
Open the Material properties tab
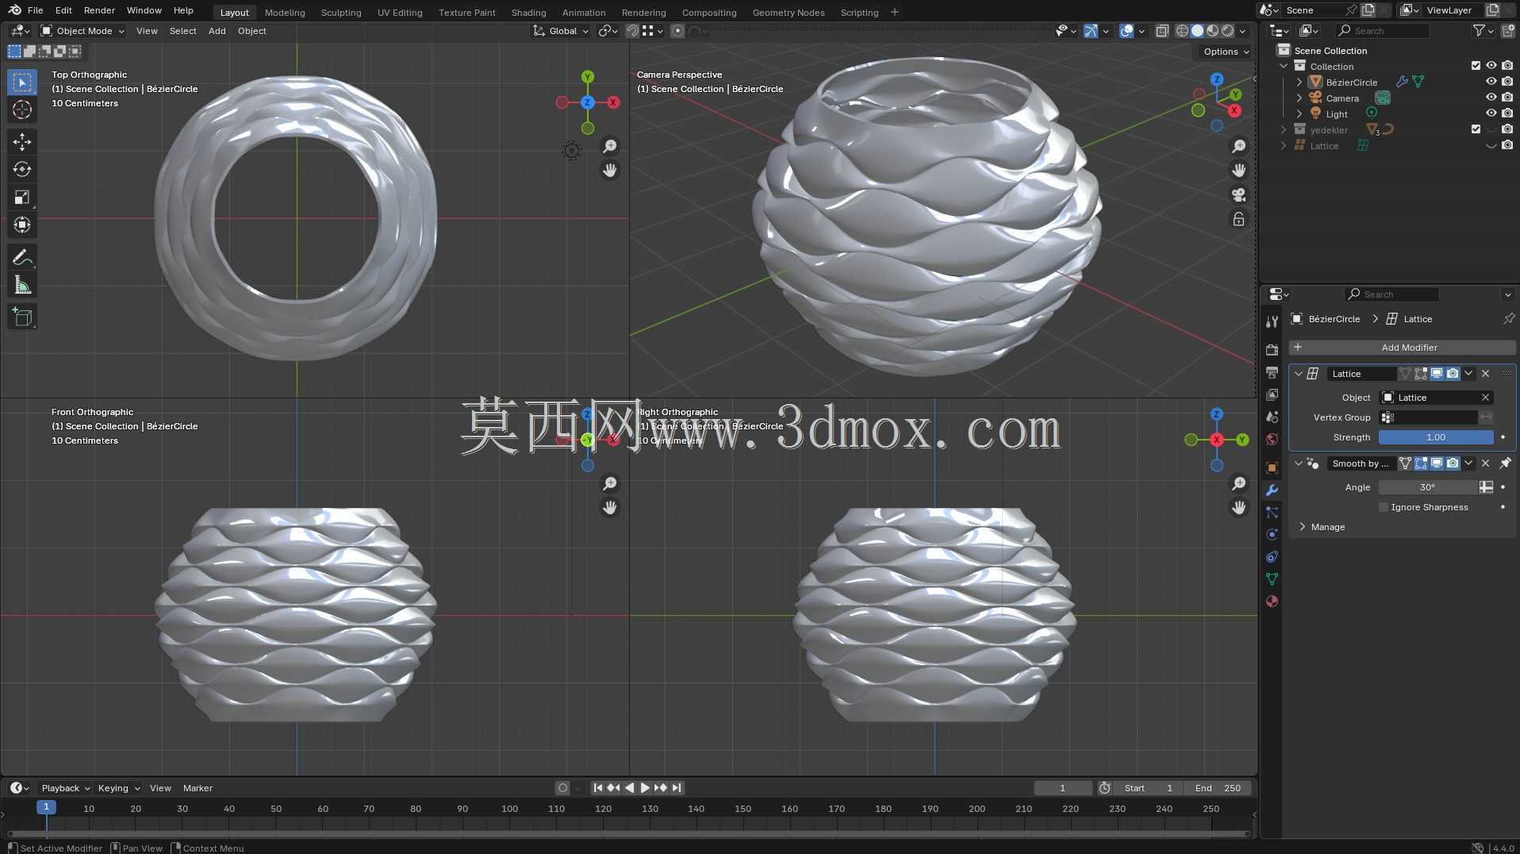(x=1272, y=601)
